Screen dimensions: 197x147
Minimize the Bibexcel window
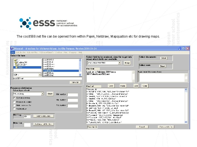(180, 48)
